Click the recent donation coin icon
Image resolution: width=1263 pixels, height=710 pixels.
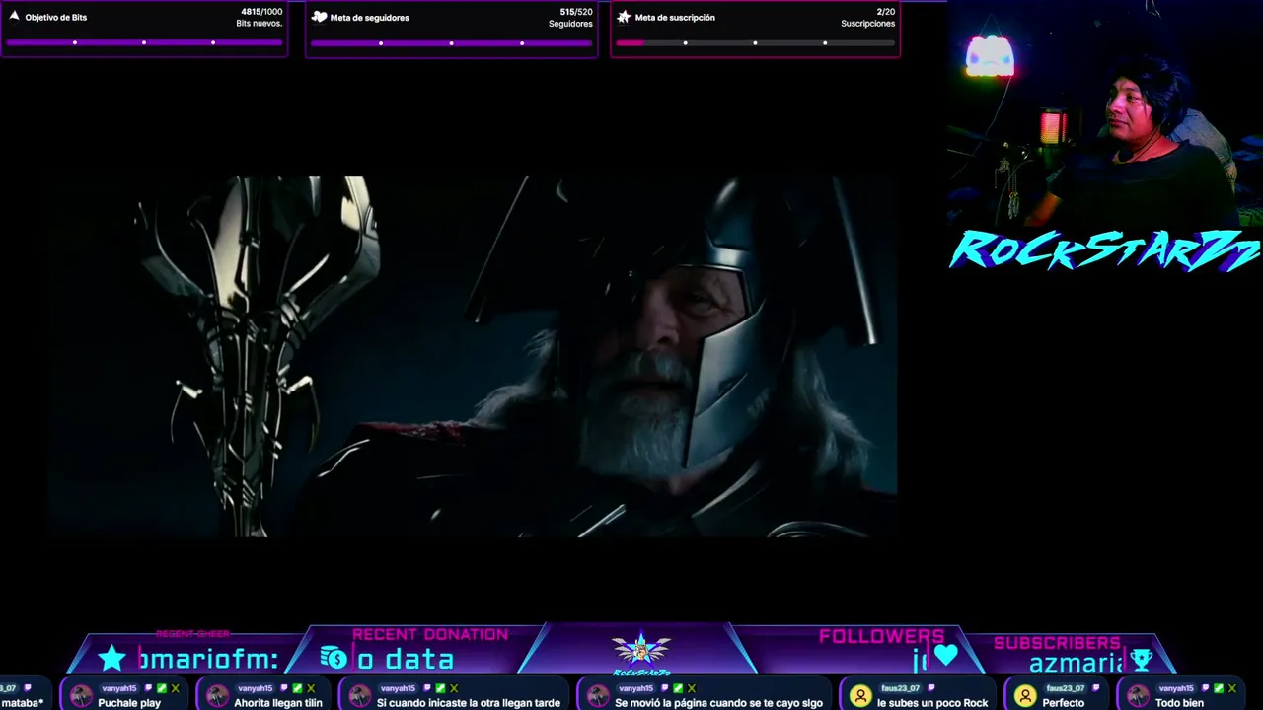(x=334, y=658)
